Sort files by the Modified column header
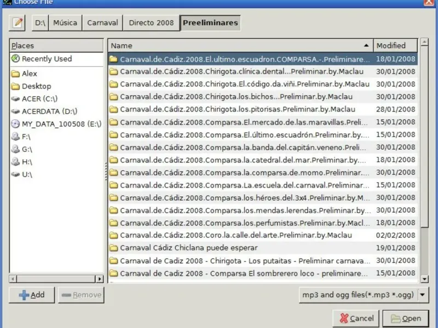The height and width of the screenshot is (328, 438). [x=395, y=45]
